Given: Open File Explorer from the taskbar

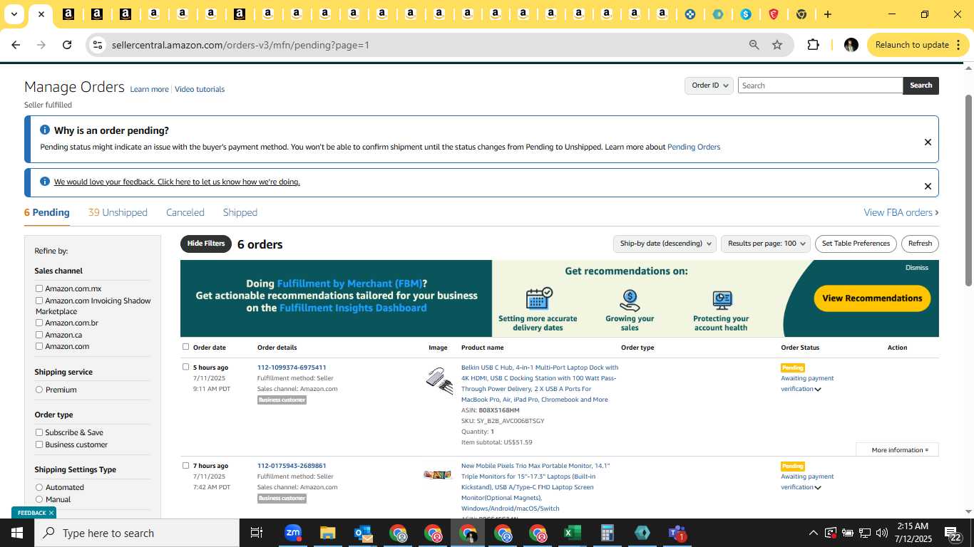Looking at the screenshot, I should pyautogui.click(x=327, y=533).
